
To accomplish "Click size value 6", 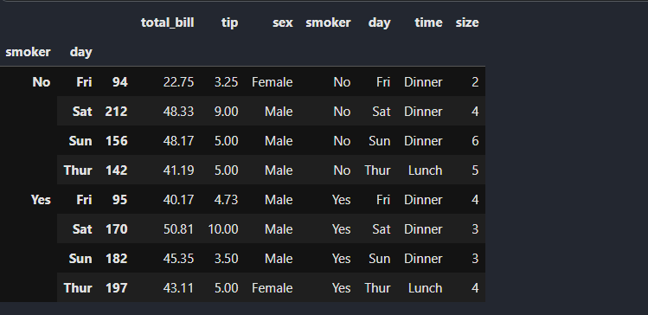I will point(475,140).
